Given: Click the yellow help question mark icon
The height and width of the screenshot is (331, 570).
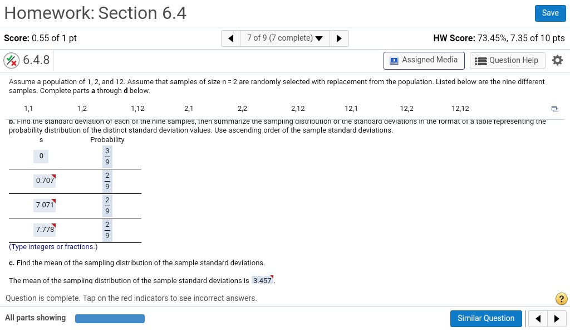Looking at the screenshot, I should [562, 299].
